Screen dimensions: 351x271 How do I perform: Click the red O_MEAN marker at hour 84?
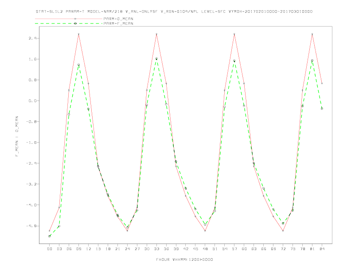[322, 83]
